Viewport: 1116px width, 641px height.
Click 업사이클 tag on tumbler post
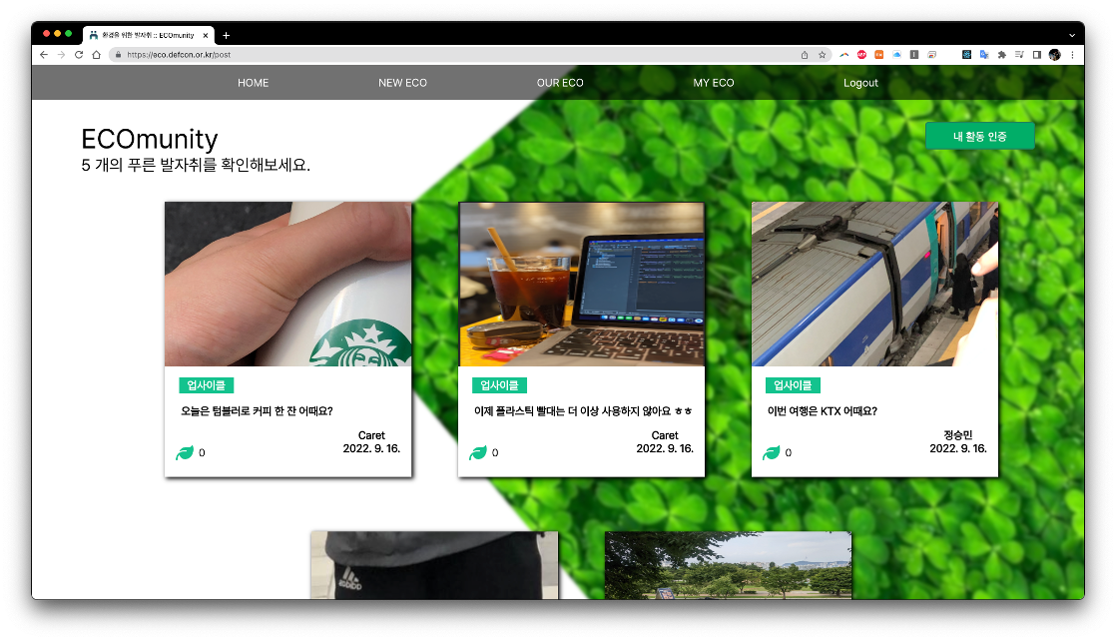coord(207,385)
